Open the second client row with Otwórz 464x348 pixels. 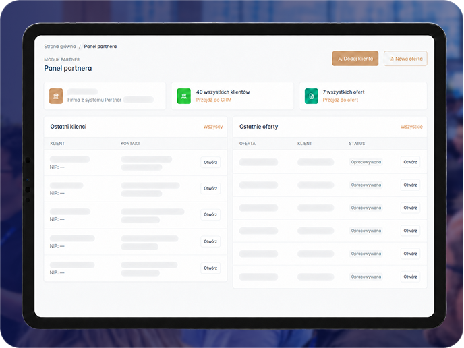click(x=210, y=188)
